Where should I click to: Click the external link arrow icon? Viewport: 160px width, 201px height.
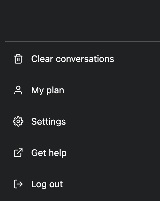point(18,153)
